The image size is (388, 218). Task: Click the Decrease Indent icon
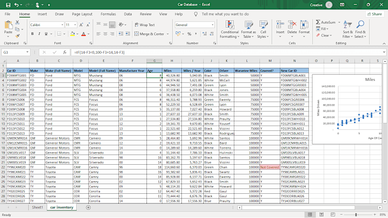121,33
